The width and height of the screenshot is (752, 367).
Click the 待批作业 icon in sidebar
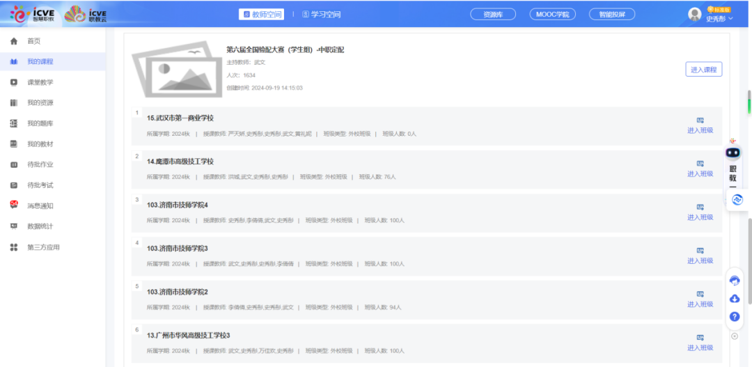(x=14, y=164)
